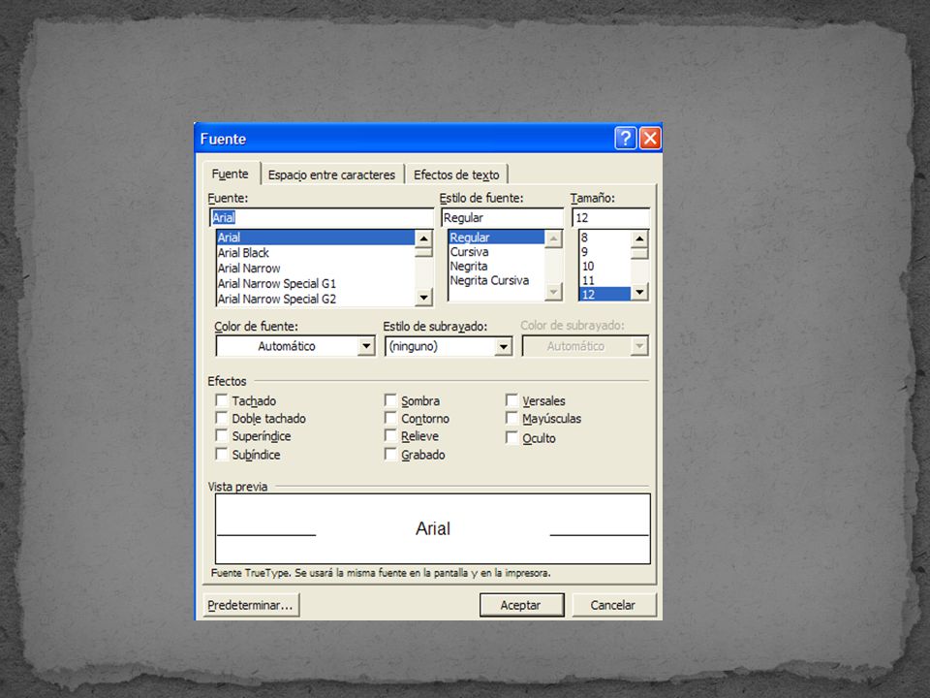The image size is (930, 698).
Task: Click the Tamaño input field
Action: point(611,217)
